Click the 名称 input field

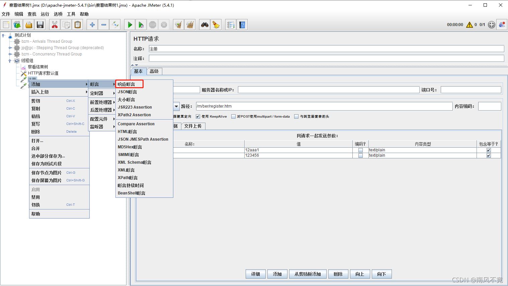click(326, 49)
